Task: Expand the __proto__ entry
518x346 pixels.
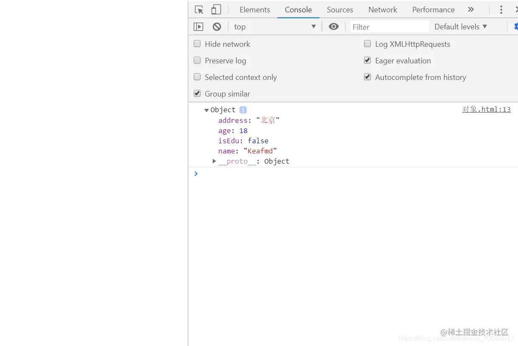Action: point(214,161)
